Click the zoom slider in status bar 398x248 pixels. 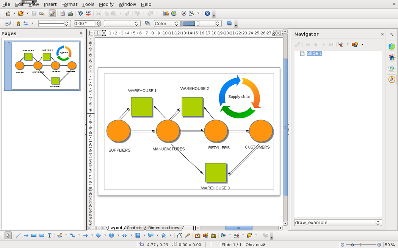pyautogui.click(x=353, y=245)
